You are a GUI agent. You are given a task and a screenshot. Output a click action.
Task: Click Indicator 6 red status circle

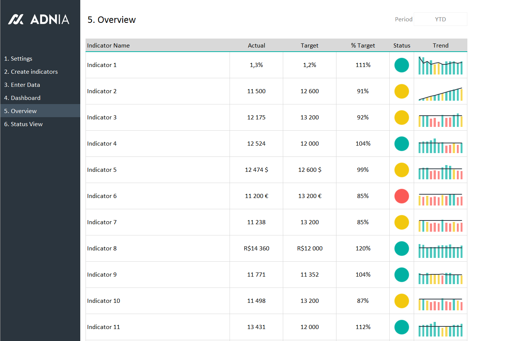coord(401,196)
